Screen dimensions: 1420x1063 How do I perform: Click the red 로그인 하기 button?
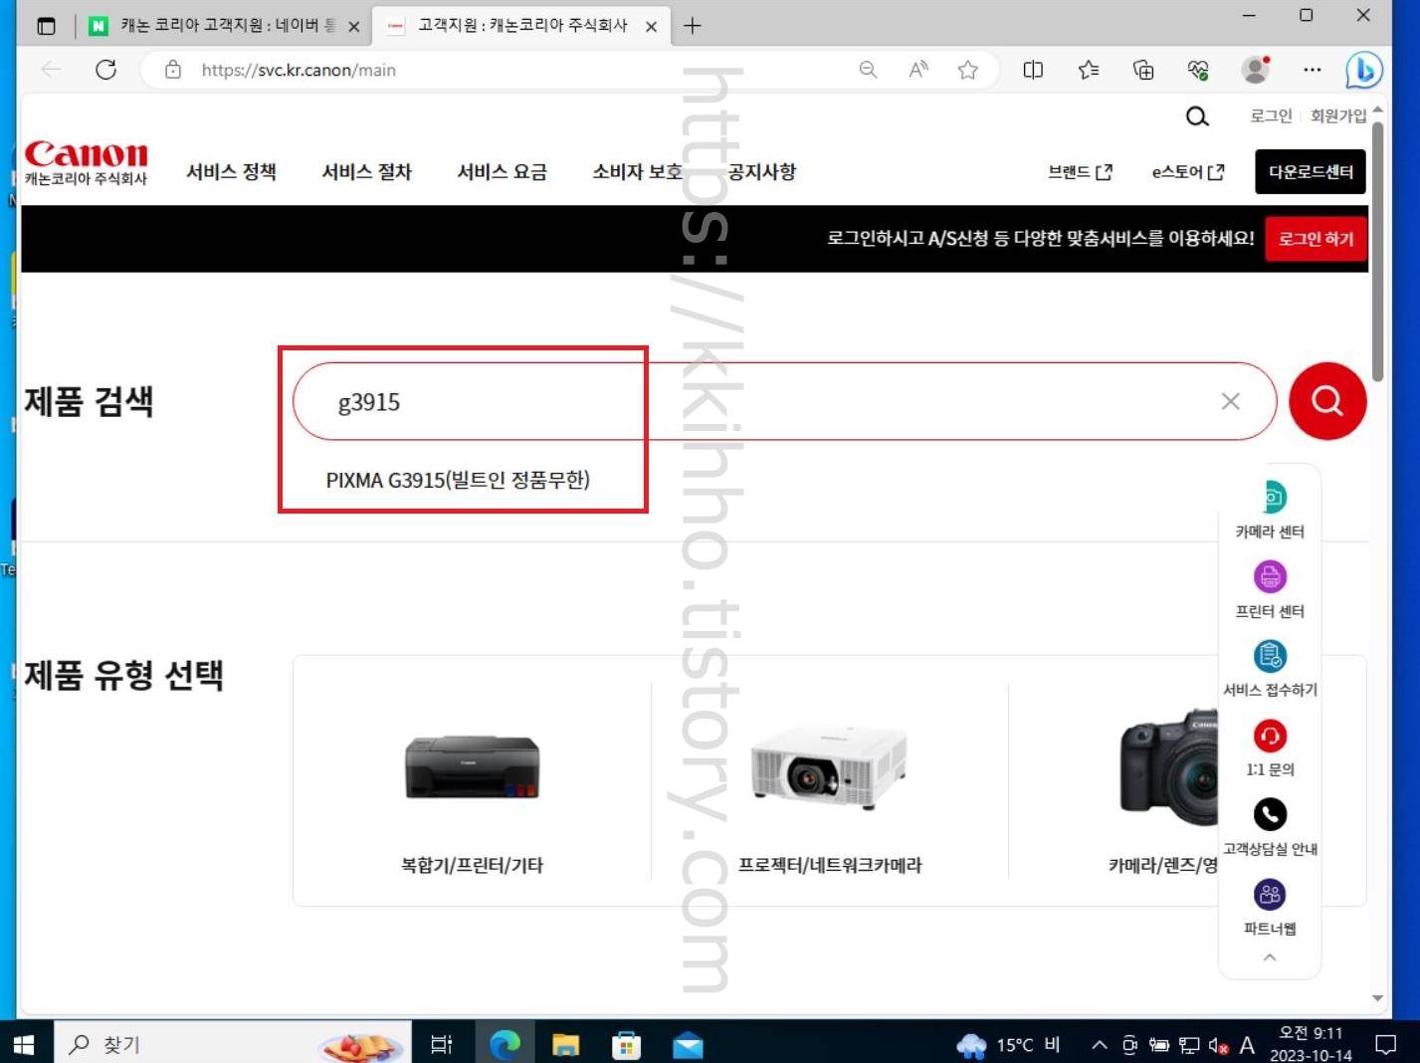click(x=1316, y=239)
